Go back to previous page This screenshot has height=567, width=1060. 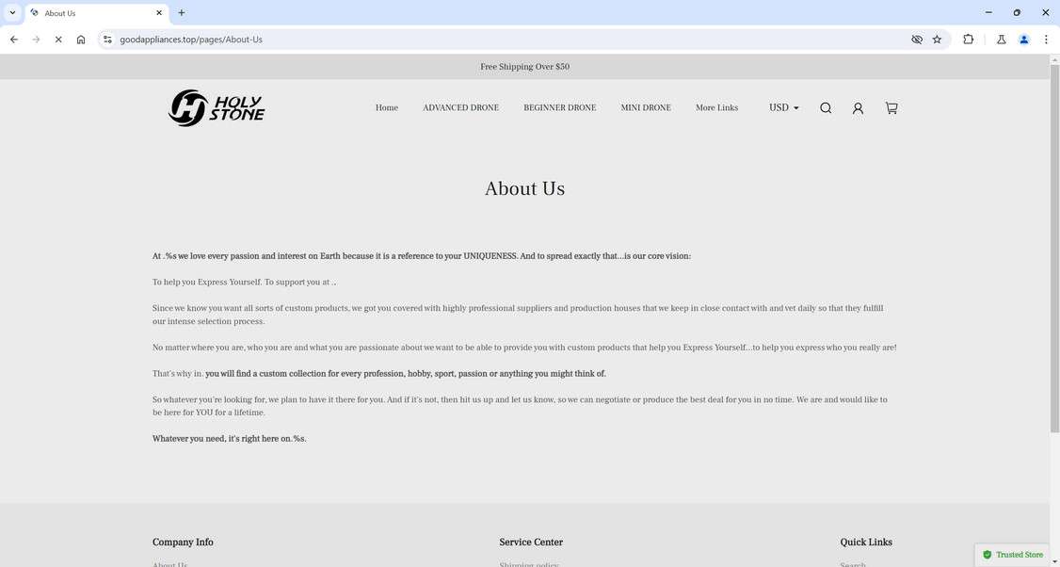click(13, 40)
